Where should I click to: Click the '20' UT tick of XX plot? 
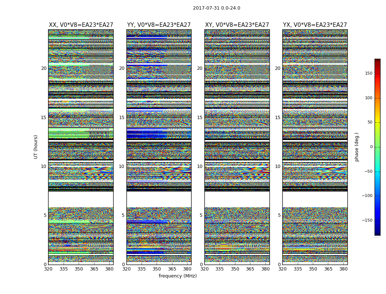click(44, 68)
